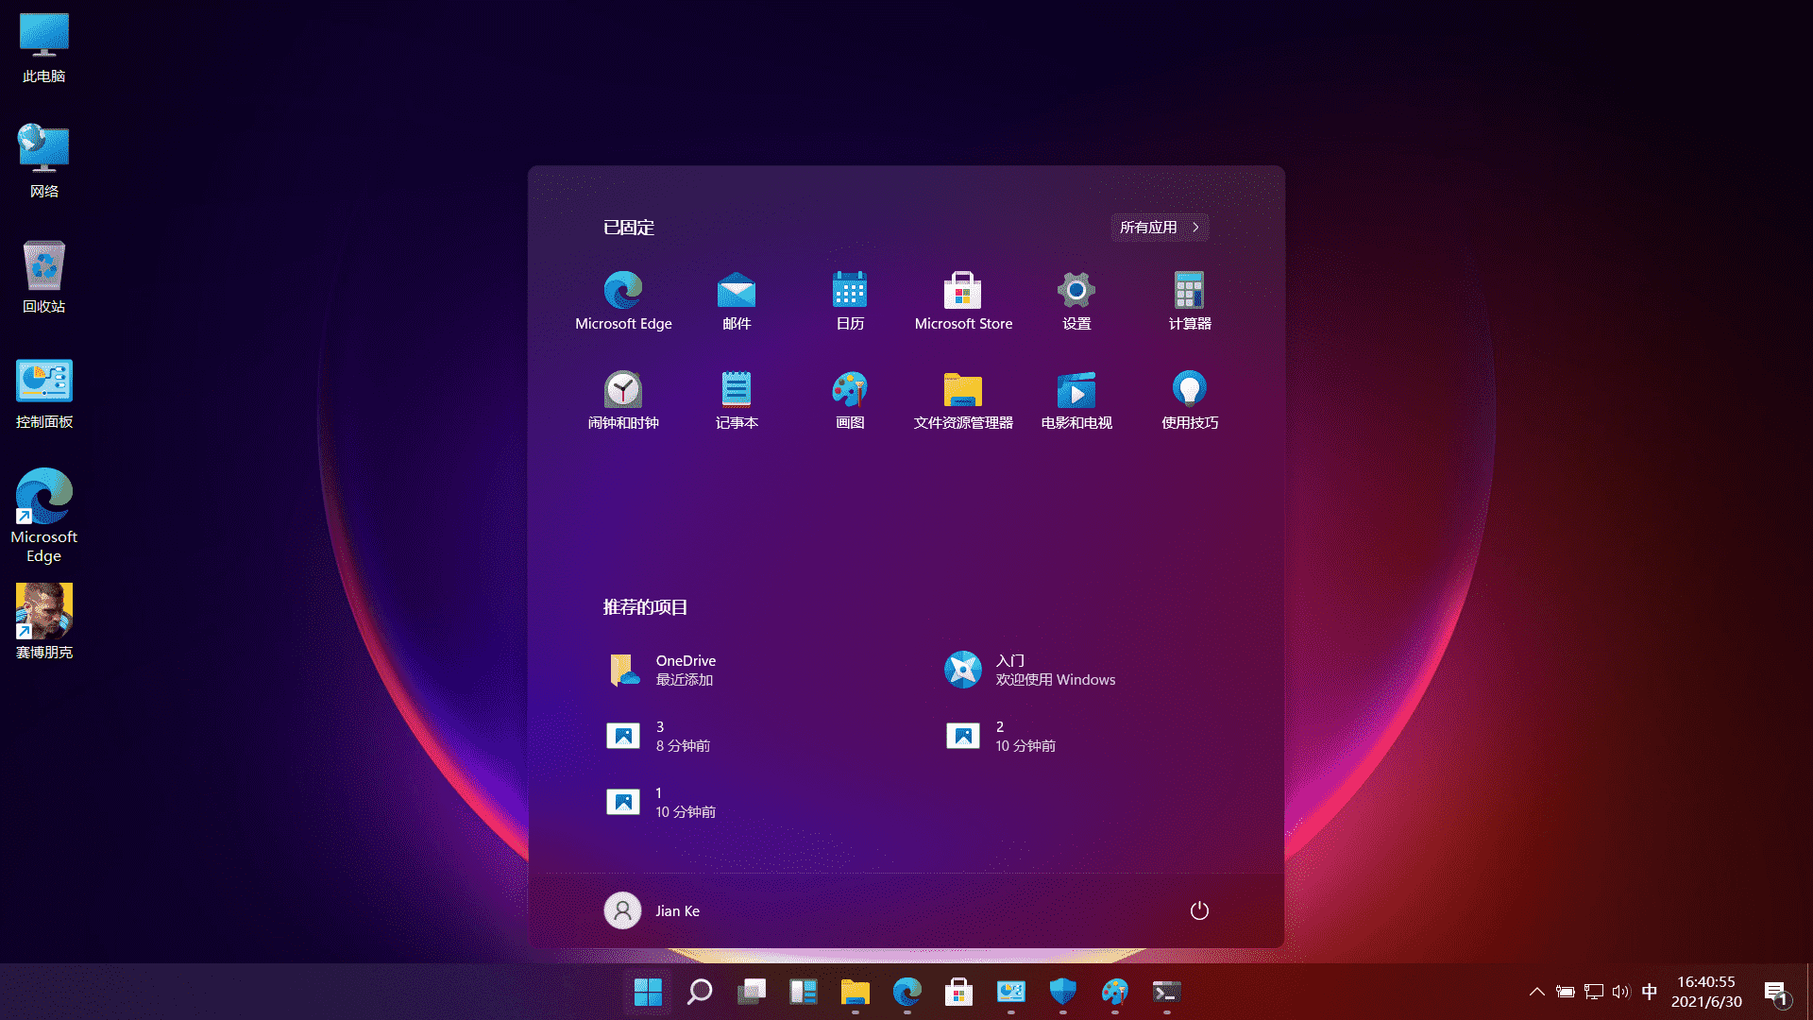Select 此电脑 desktop icon
Screen dimensions: 1813x1020
tap(44, 48)
